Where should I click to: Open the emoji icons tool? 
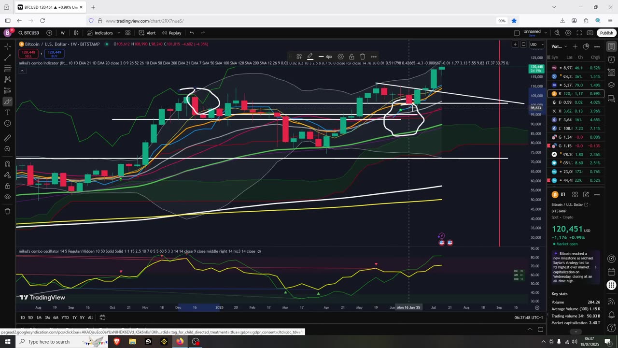[x=7, y=124]
